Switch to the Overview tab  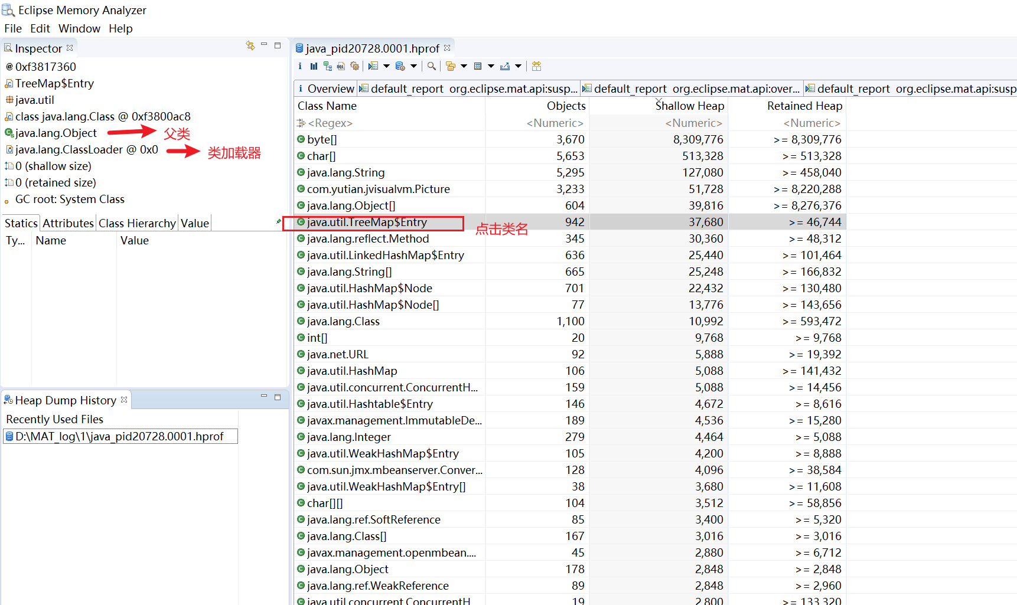pos(325,89)
